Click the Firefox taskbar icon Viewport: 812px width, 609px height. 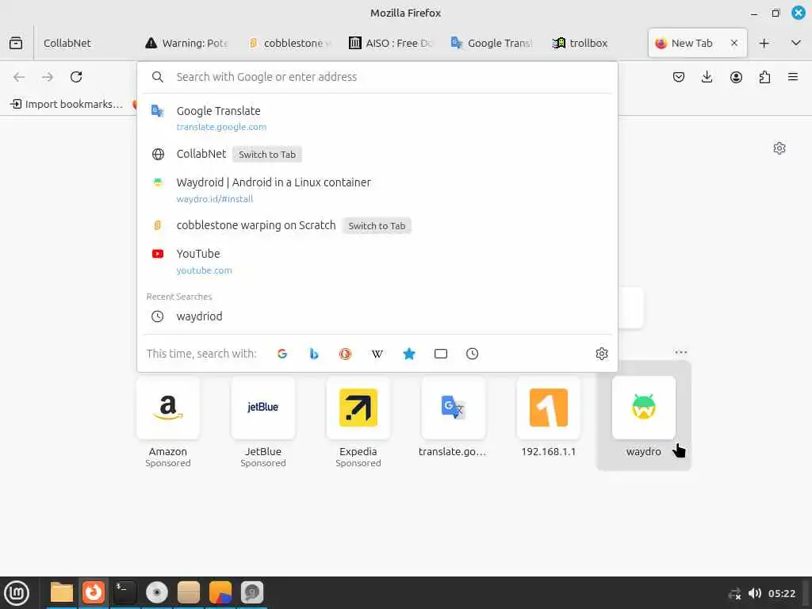[94, 593]
